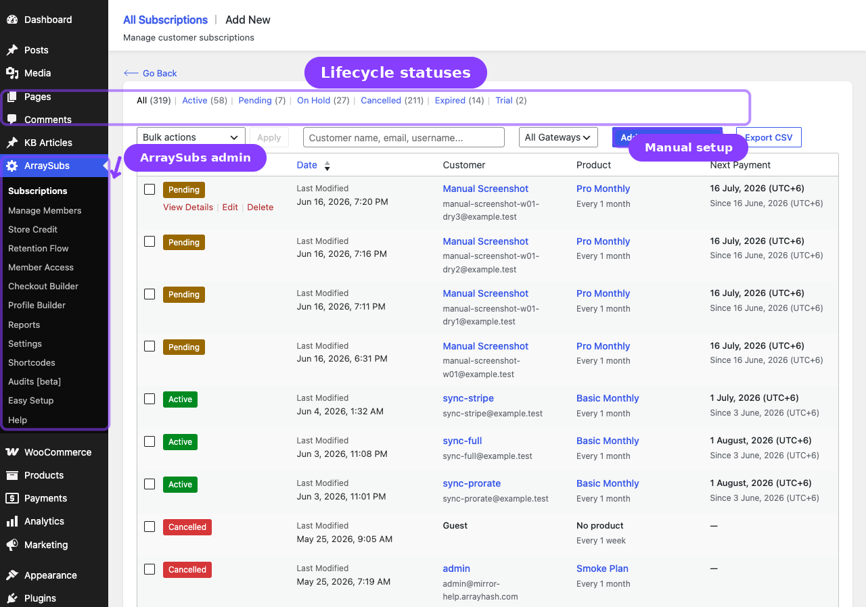Open the Dashboard gauge icon
The image size is (866, 607).
(12, 20)
